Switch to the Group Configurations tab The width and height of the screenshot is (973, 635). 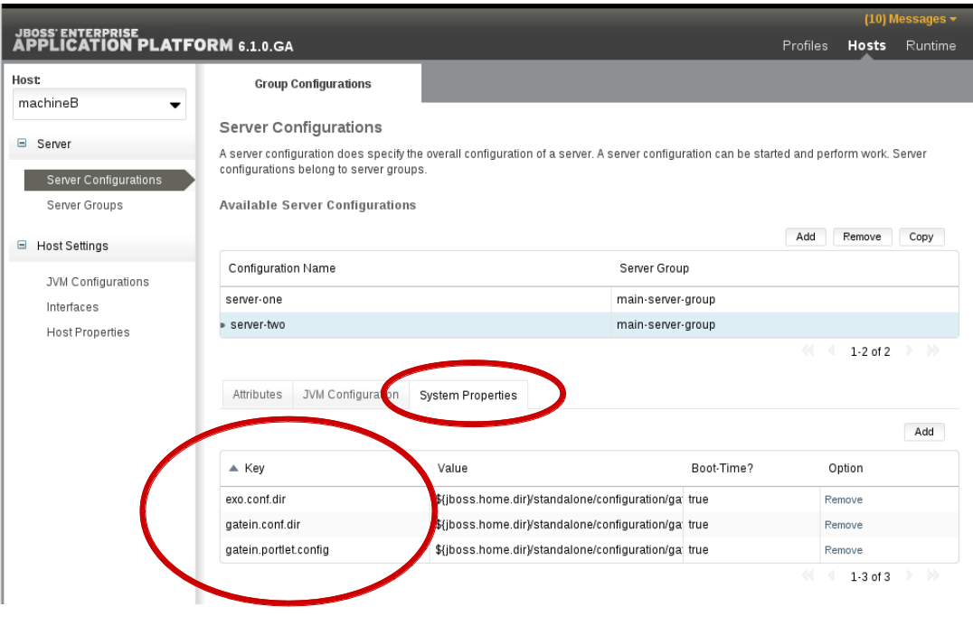pos(313,84)
